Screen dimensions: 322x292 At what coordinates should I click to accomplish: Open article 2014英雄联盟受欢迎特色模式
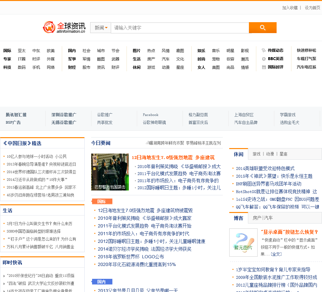(x=265, y=168)
